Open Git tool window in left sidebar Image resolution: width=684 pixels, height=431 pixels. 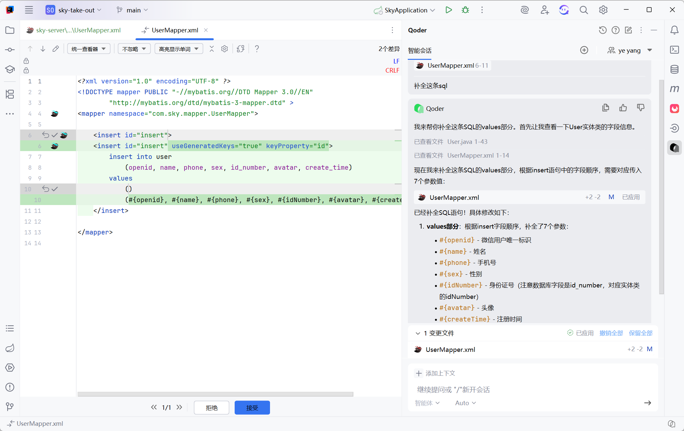pos(10,406)
